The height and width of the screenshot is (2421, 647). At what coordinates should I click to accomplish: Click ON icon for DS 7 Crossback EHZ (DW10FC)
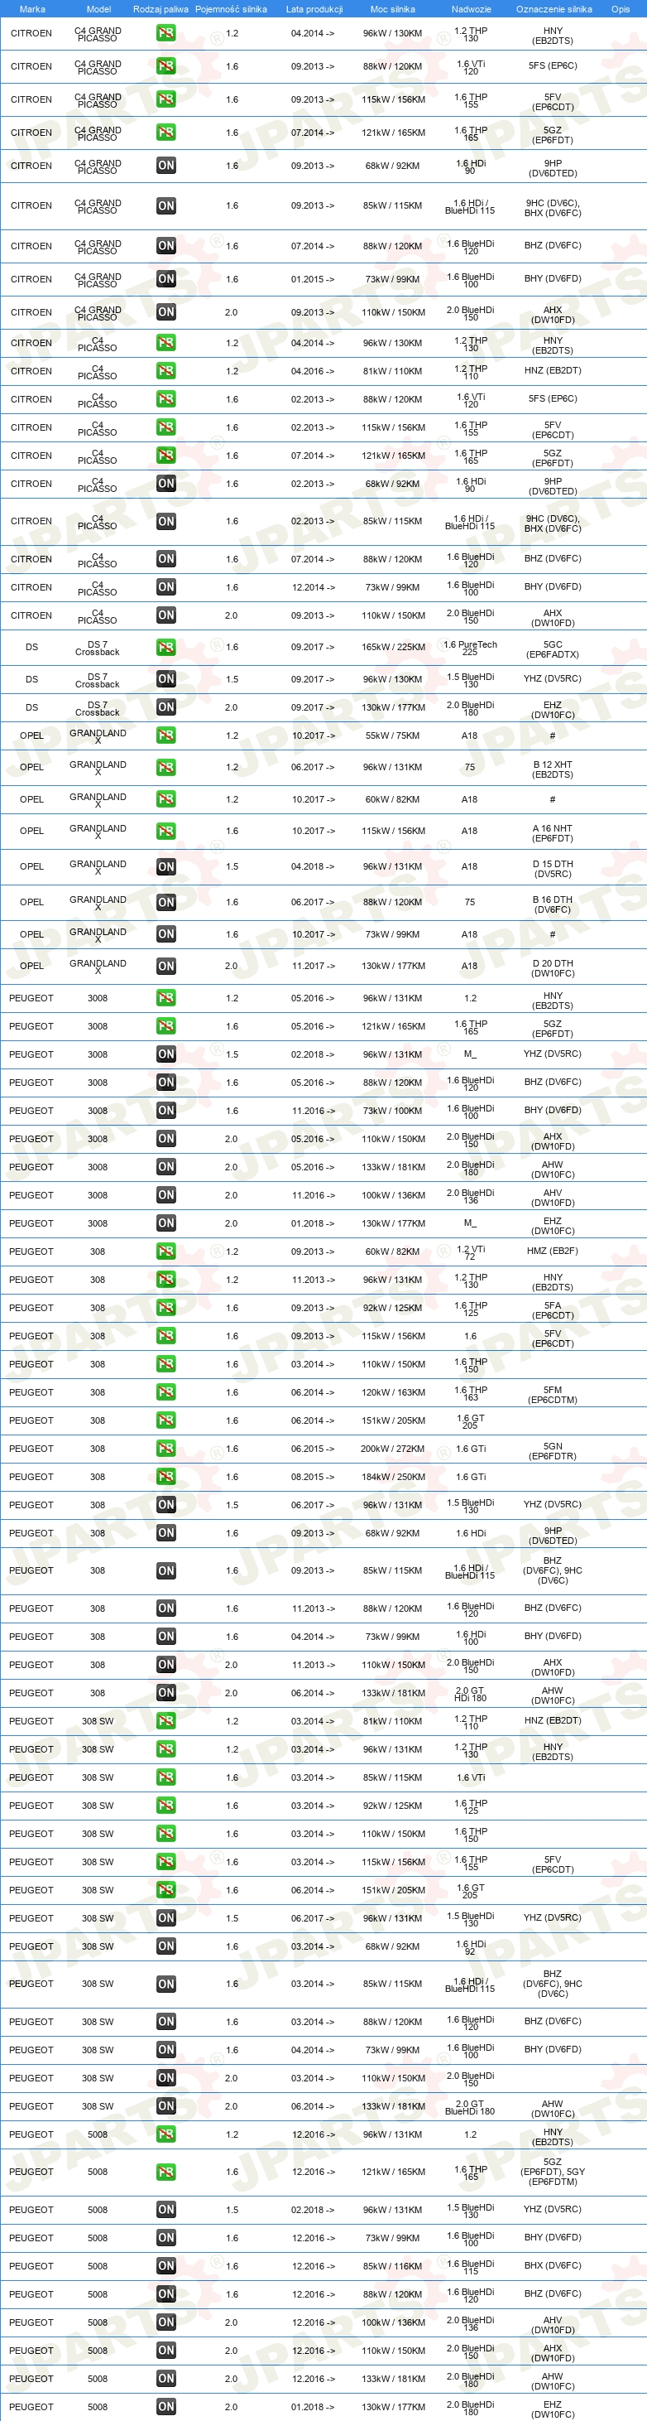pyautogui.click(x=166, y=707)
